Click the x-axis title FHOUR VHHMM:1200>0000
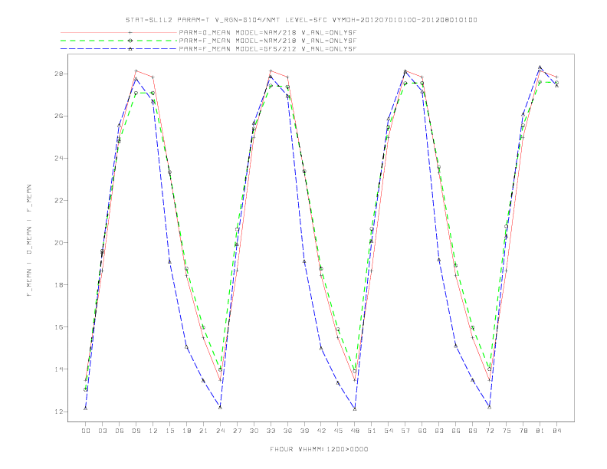This screenshot has height=469, width=607. pyautogui.click(x=319, y=449)
